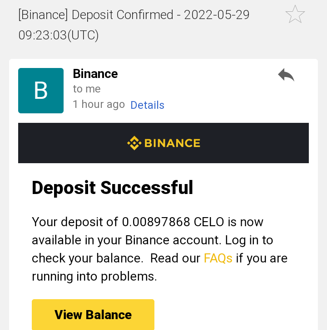This screenshot has height=330, width=327.
Task: Click the "running into problems." text
Action: point(94,277)
